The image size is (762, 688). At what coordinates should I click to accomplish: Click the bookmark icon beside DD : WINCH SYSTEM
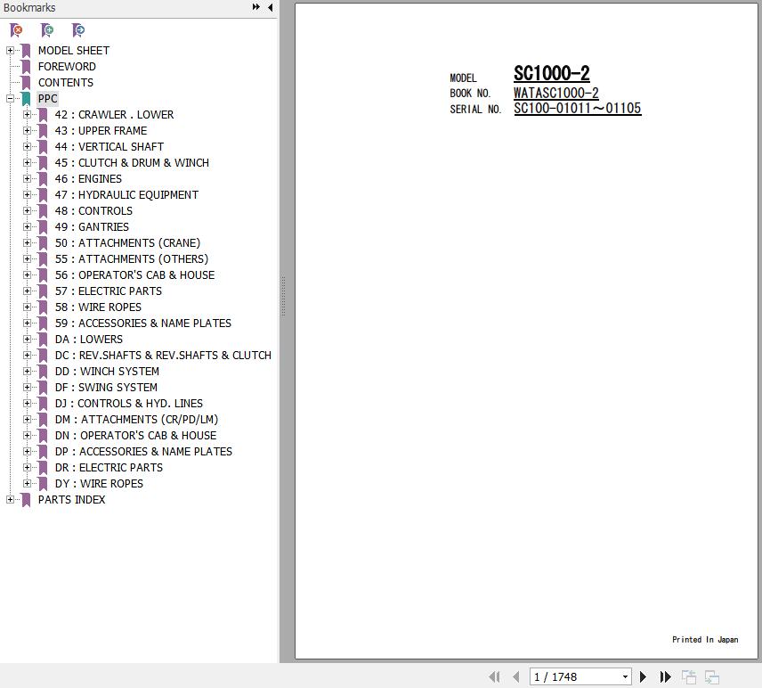tap(43, 372)
